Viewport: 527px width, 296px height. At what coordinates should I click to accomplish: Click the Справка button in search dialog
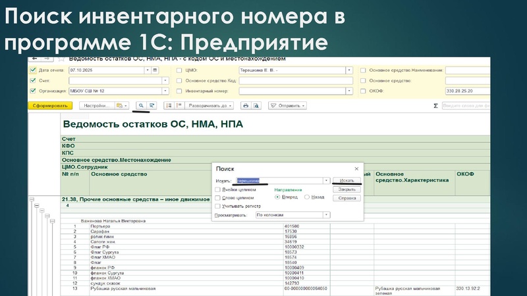point(347,198)
